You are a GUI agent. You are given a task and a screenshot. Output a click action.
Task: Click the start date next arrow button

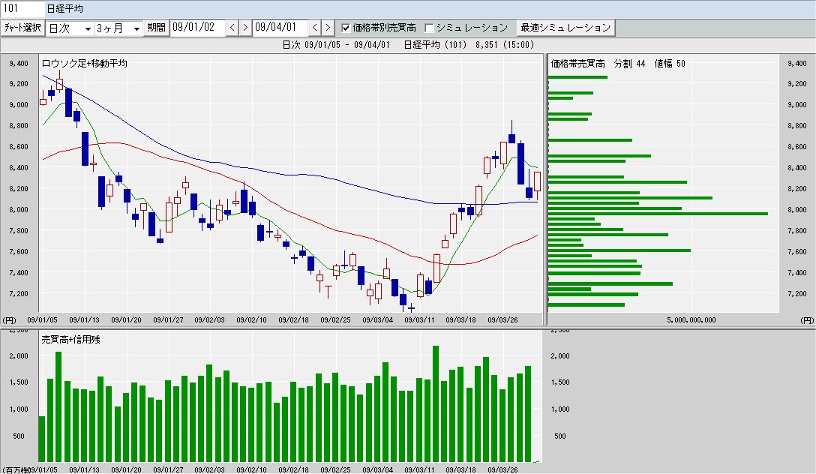pyautogui.click(x=245, y=28)
